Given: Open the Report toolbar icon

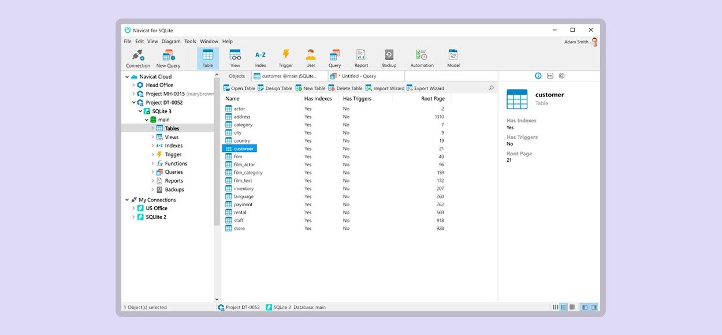Looking at the screenshot, I should click(361, 58).
